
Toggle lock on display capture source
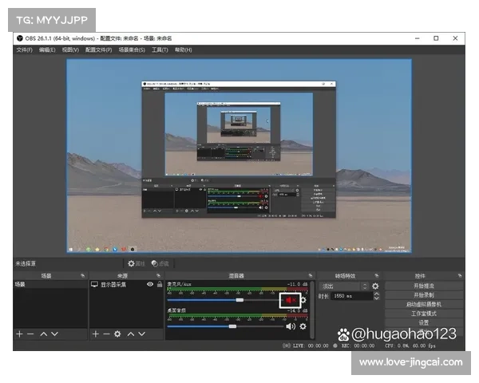(x=160, y=284)
